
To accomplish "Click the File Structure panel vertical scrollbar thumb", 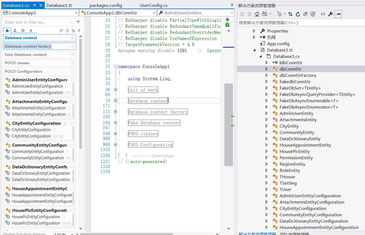I will (80, 94).
